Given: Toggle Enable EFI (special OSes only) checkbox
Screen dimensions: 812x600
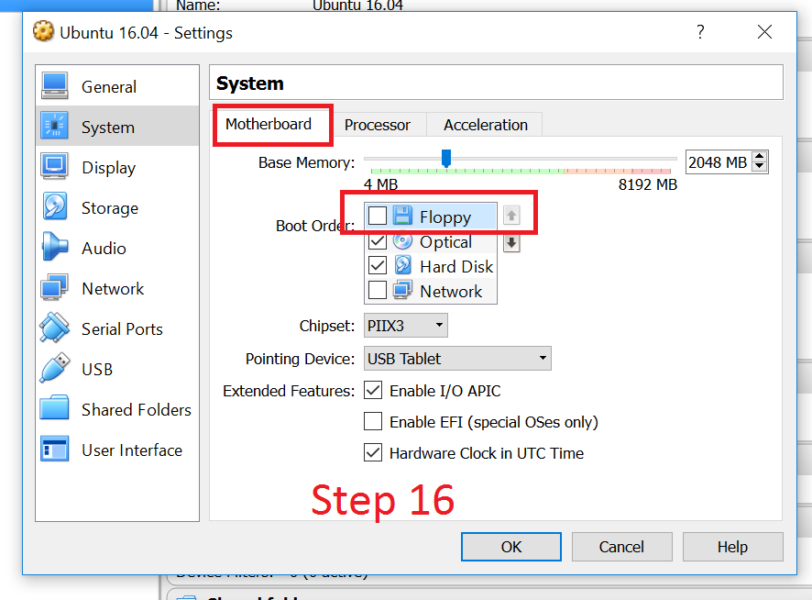Looking at the screenshot, I should 373,422.
